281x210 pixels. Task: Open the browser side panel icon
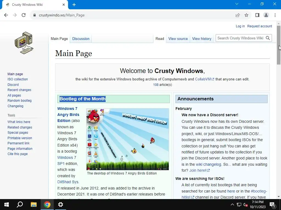coord(257,15)
